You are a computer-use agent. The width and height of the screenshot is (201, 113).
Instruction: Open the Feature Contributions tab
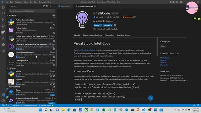coord(92,35)
